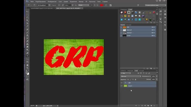
Task: Open the Редактирование menu
Action: point(41,1)
